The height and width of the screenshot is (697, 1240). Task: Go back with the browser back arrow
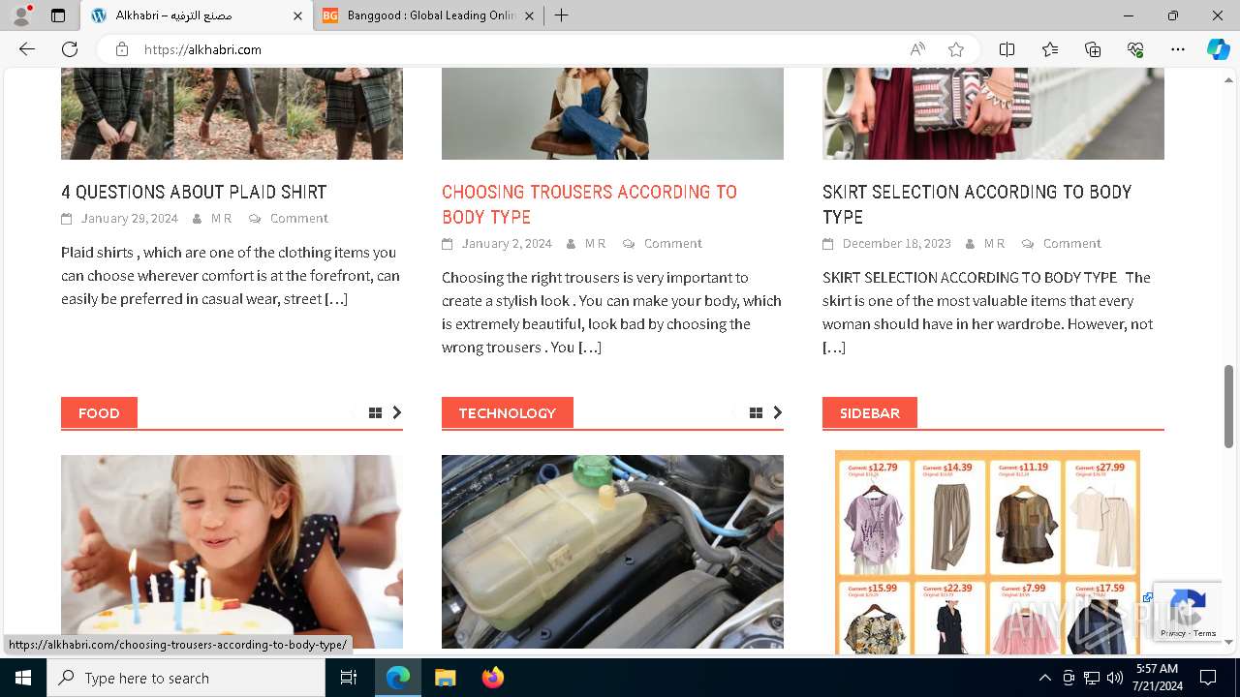pyautogui.click(x=27, y=49)
